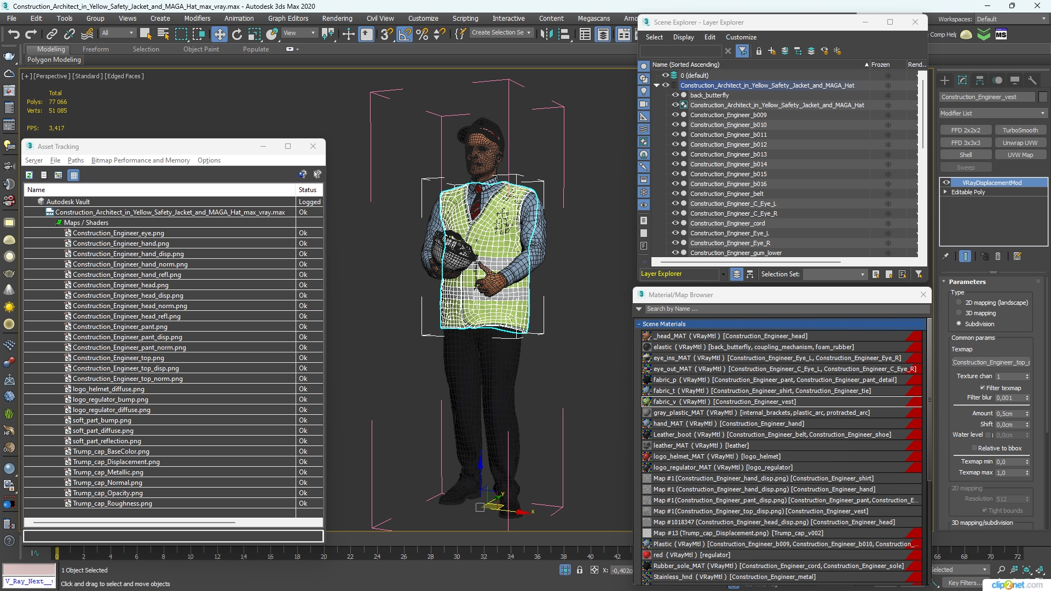Click Display Lights filter in Scene Explorer
The width and height of the screenshot is (1051, 591).
pos(644,91)
